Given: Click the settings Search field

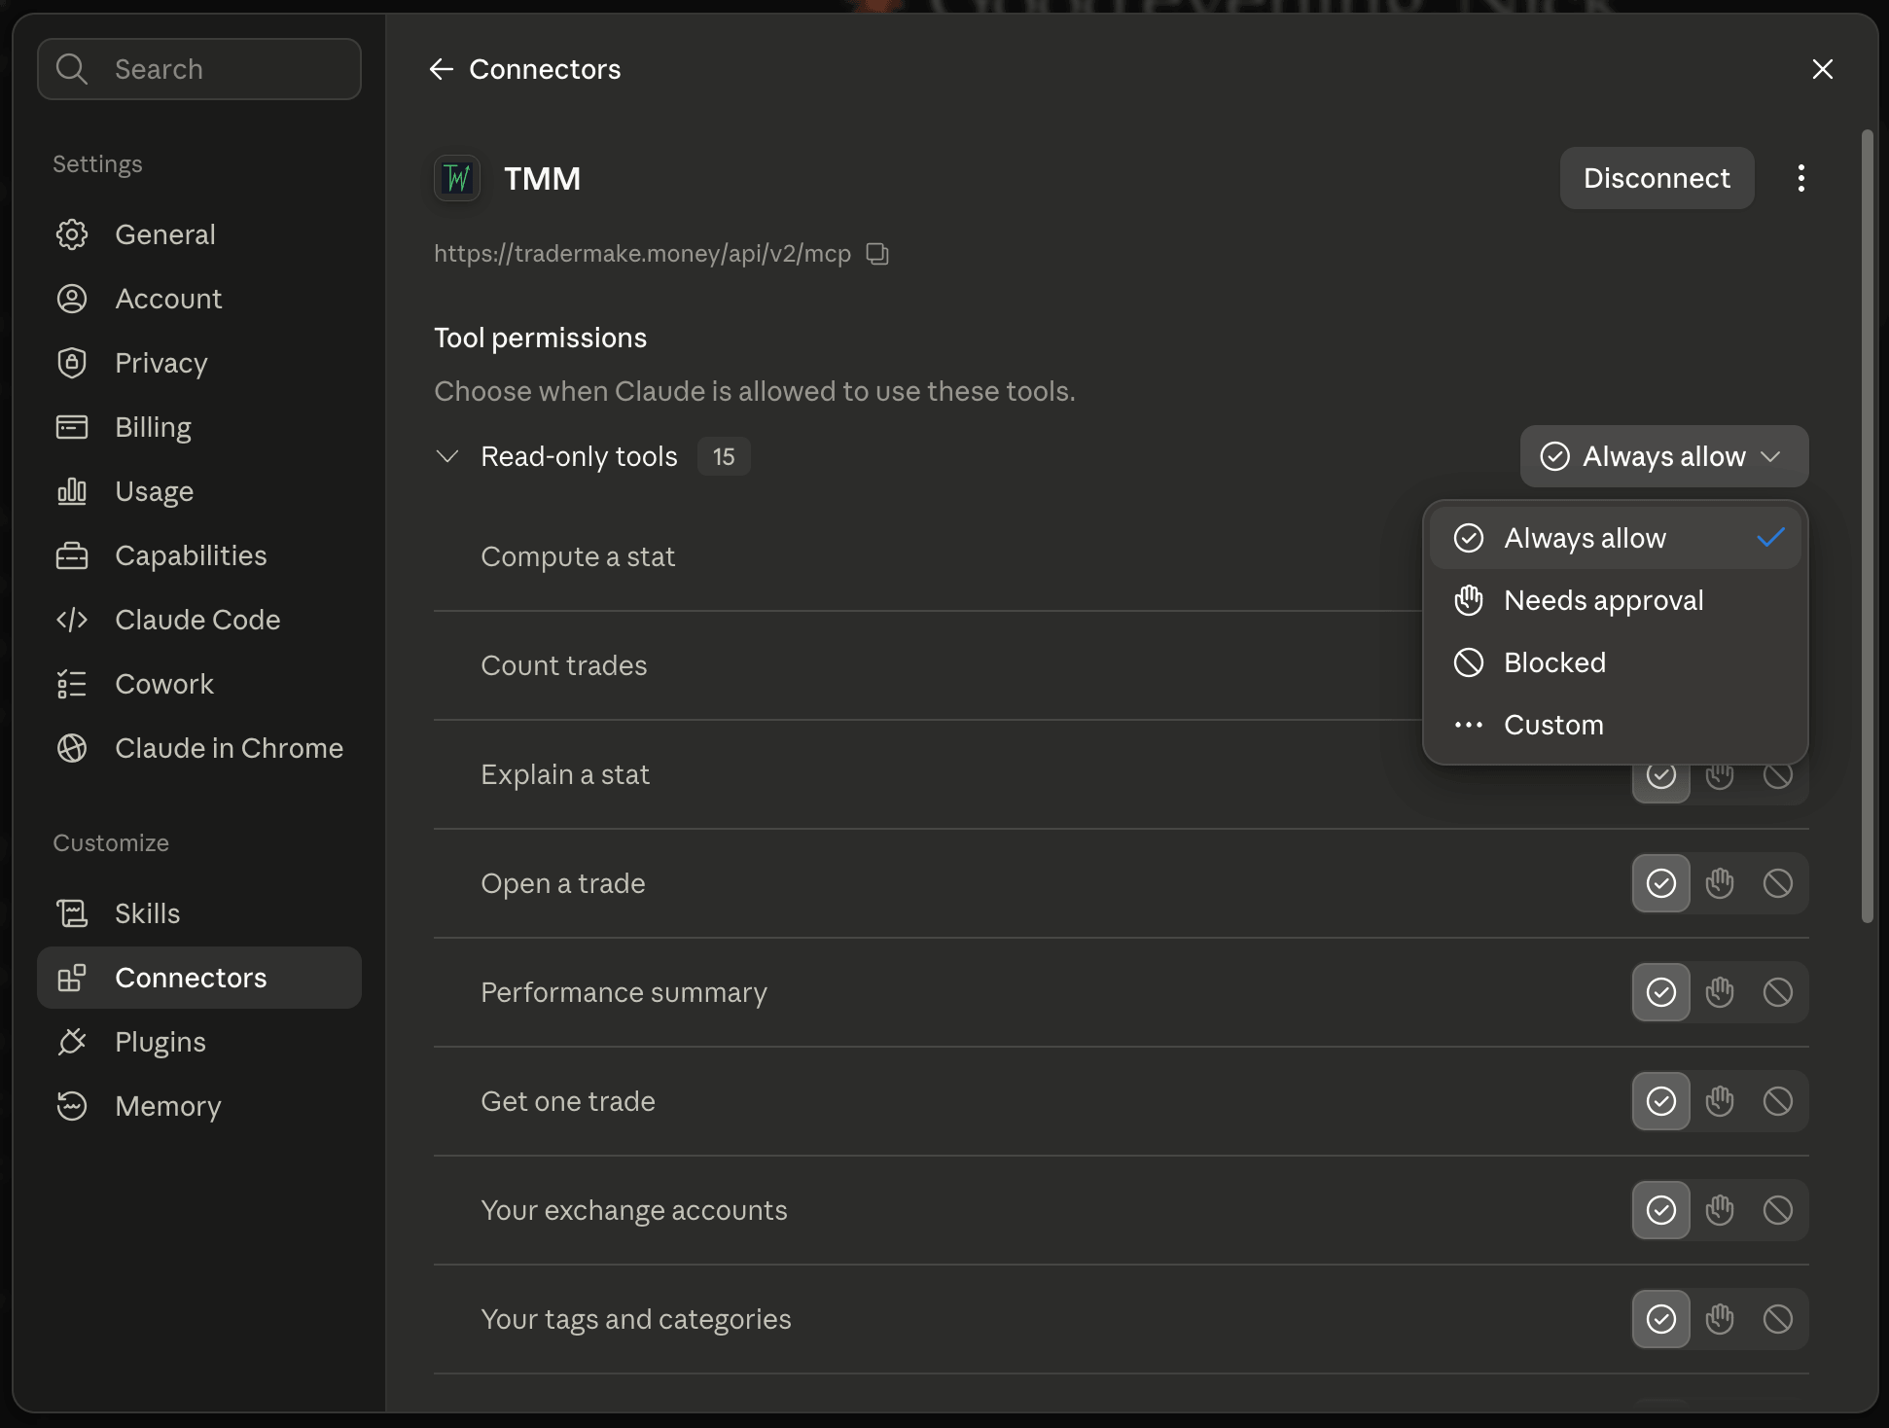Looking at the screenshot, I should 199,69.
